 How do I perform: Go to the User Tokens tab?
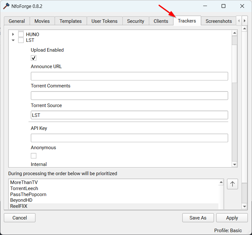pyautogui.click(x=105, y=21)
